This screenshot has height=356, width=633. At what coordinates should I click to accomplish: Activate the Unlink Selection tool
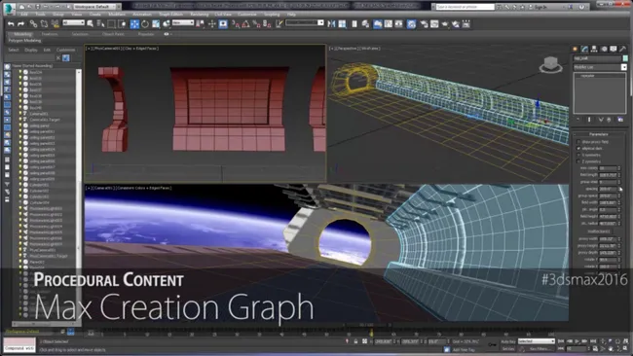coord(44,24)
